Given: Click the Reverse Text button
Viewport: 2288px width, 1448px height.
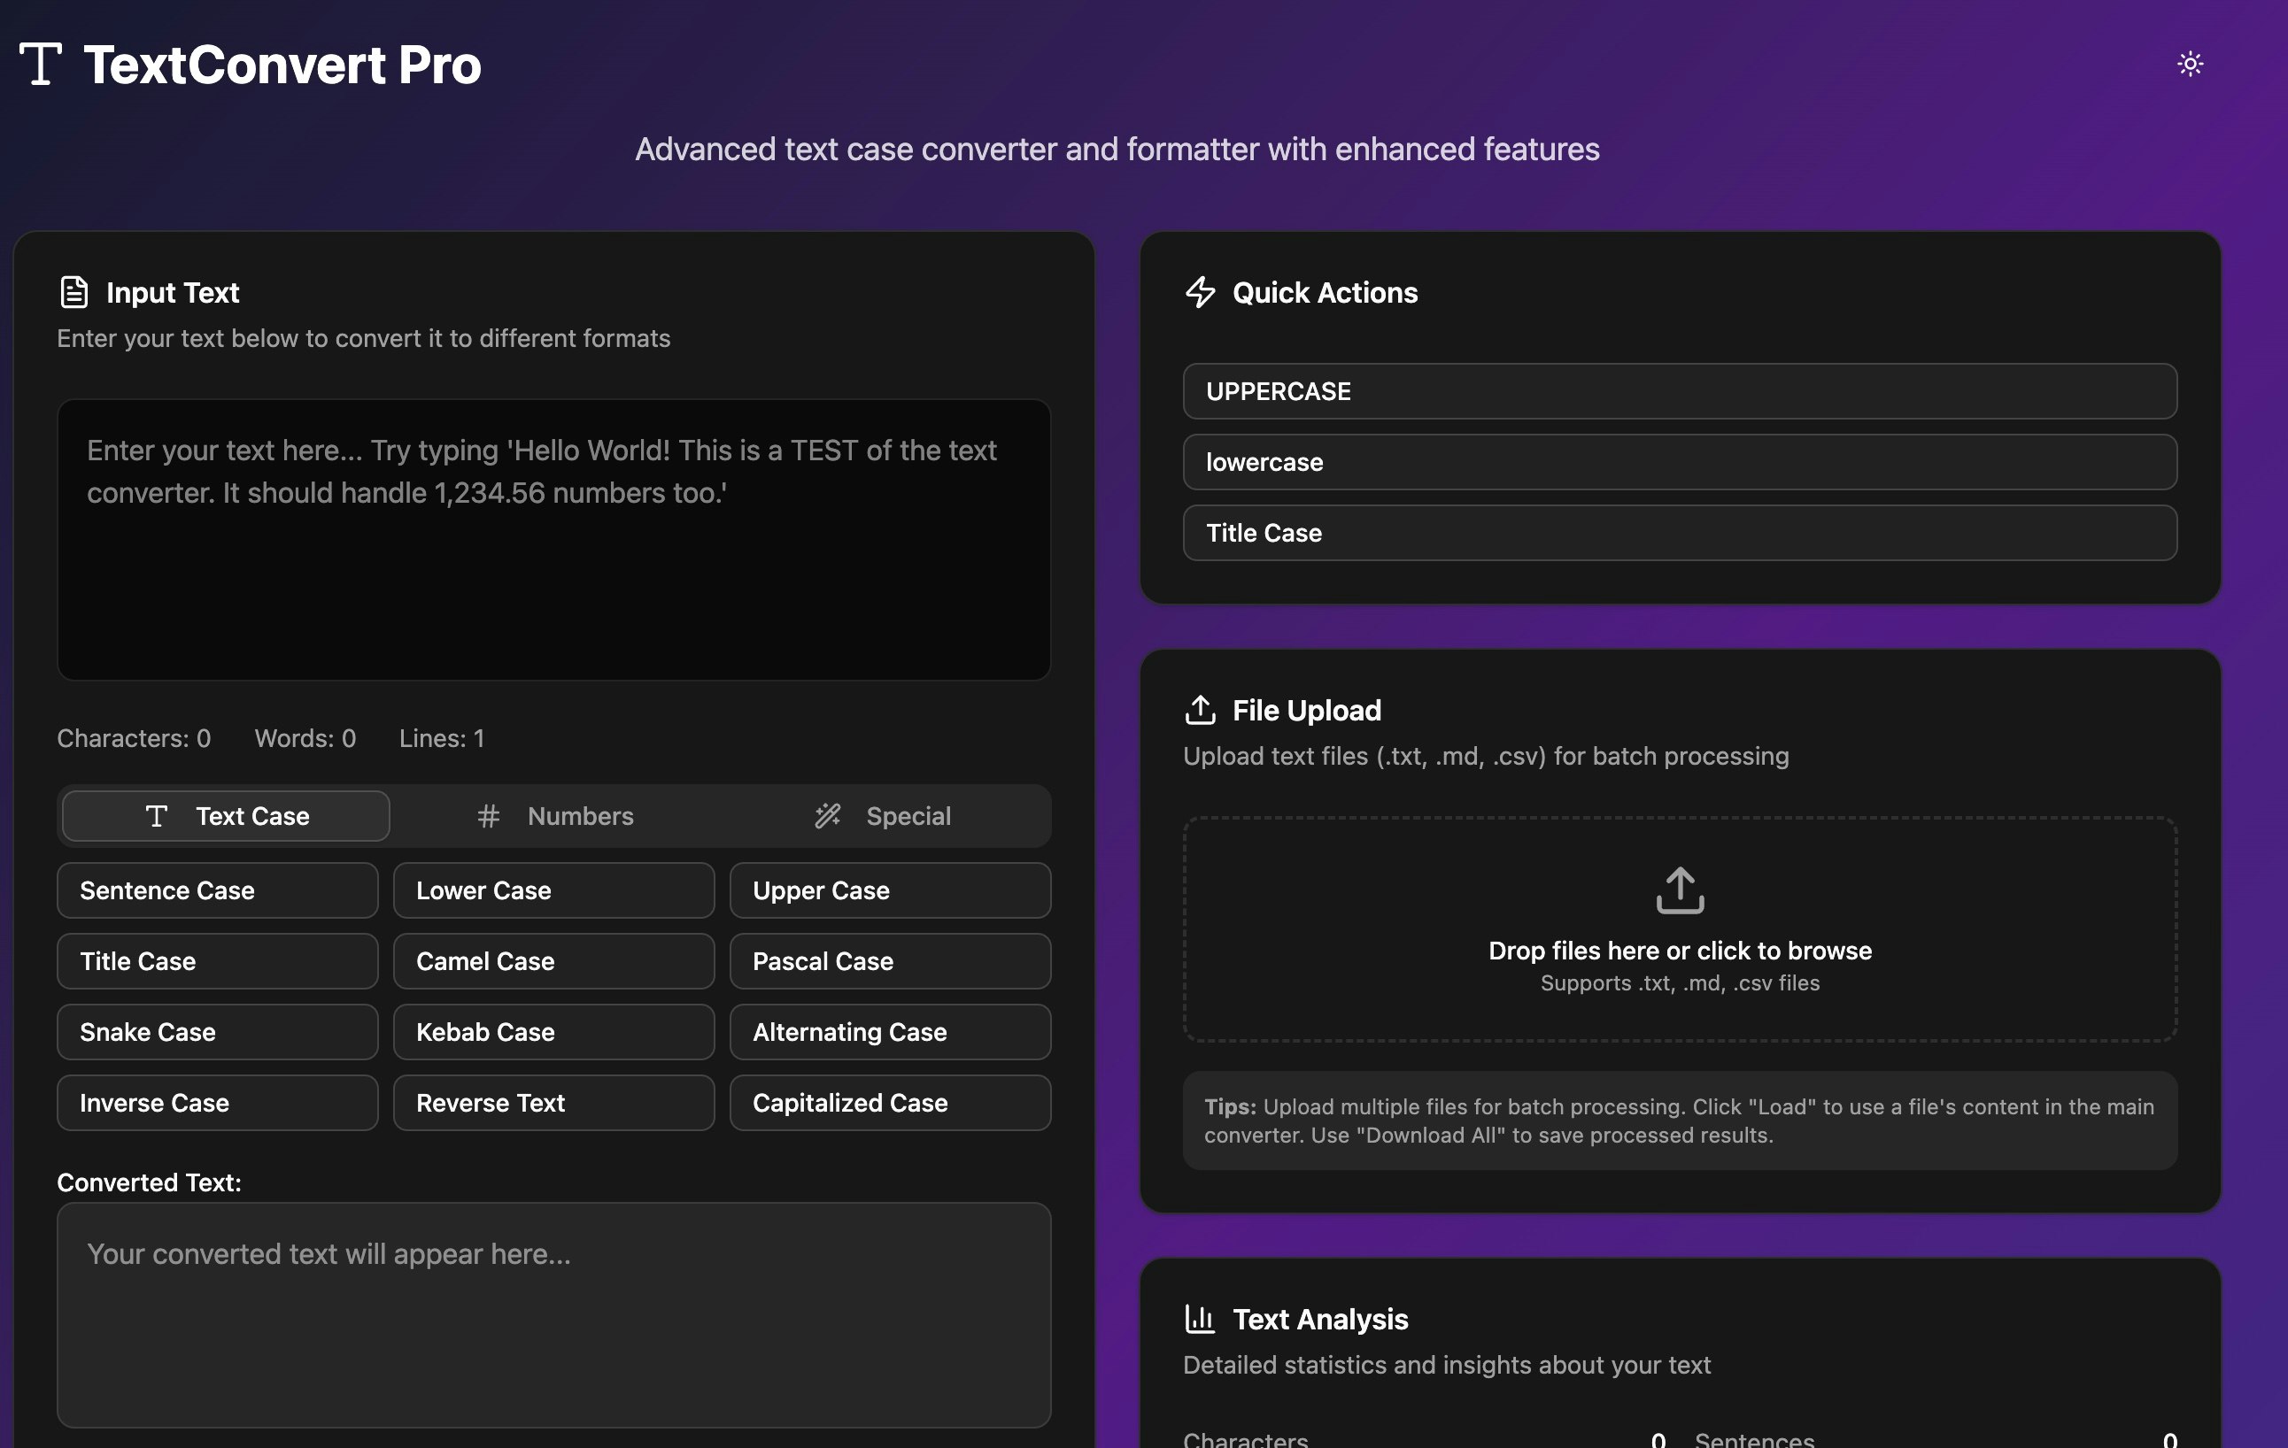Looking at the screenshot, I should (x=553, y=1103).
